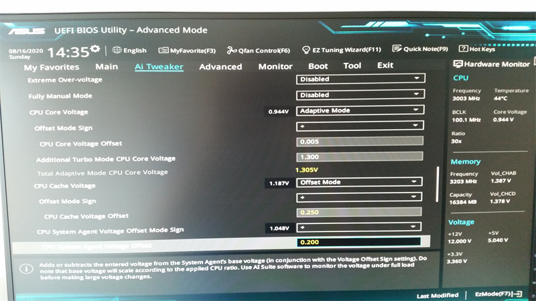Open System Agent Voltage Offset Sign dropdown
This screenshot has height=301, width=536.
coord(359,227)
